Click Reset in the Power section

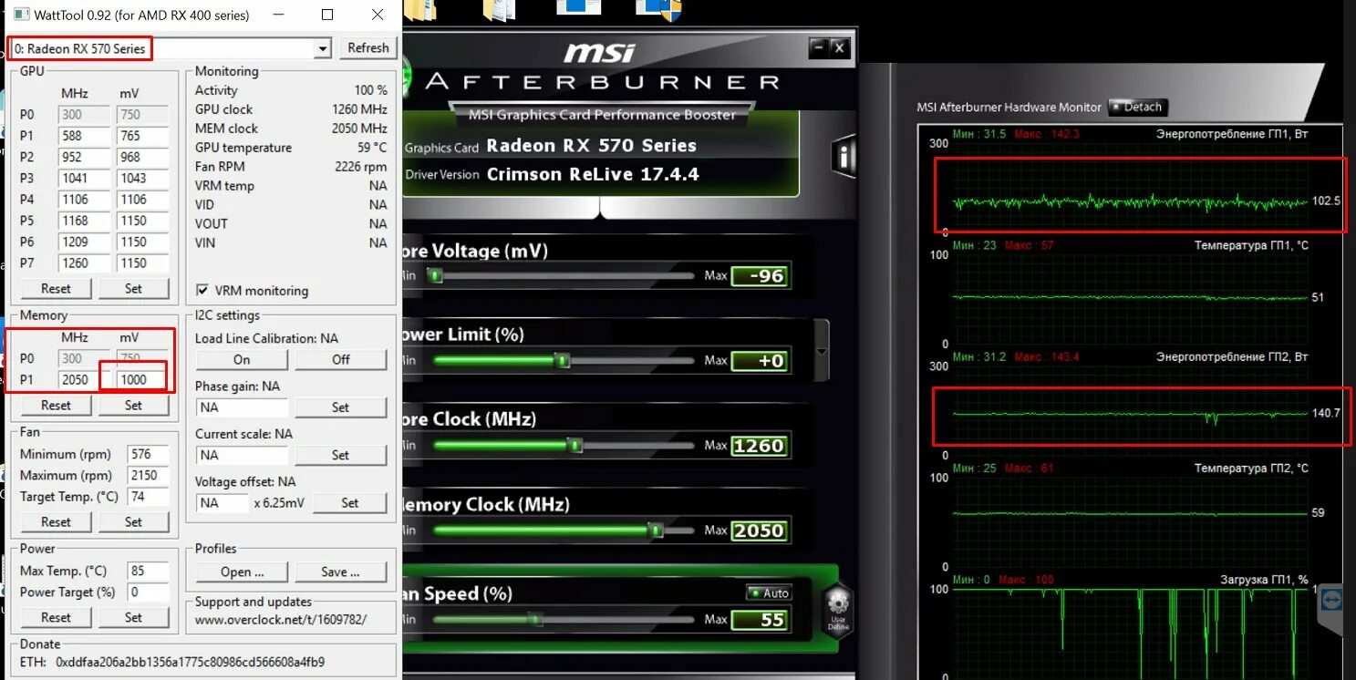pos(56,617)
